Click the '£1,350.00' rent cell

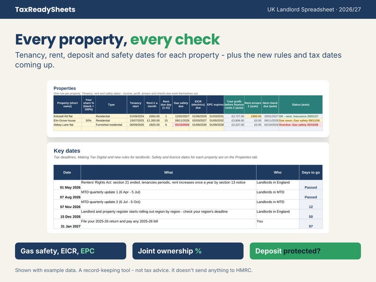click(x=152, y=121)
